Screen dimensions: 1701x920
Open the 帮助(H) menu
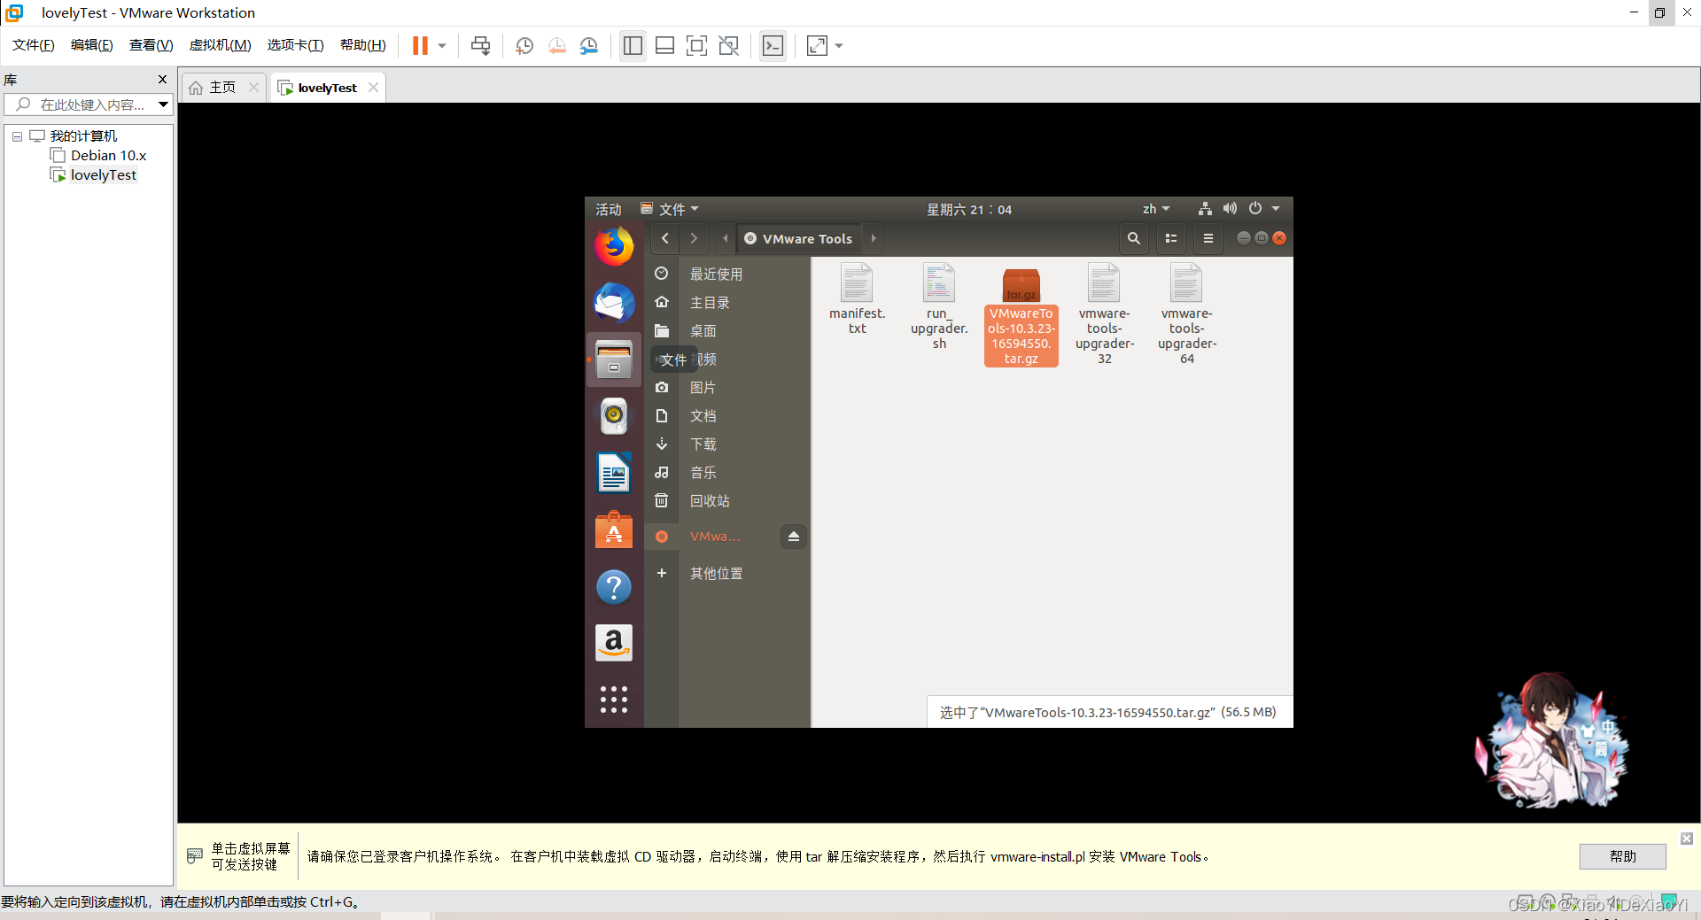coord(363,45)
